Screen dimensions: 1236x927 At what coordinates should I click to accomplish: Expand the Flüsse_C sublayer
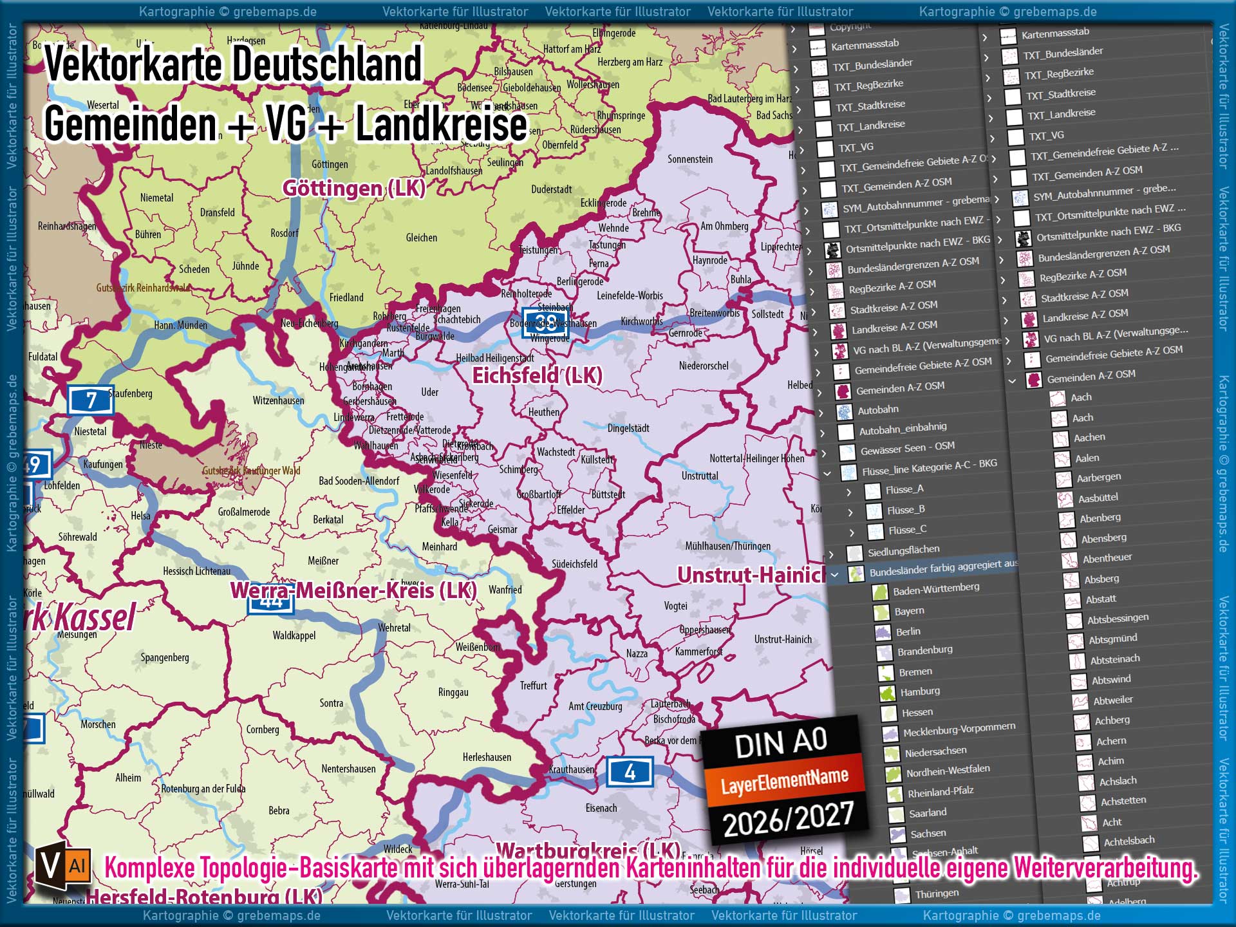click(x=852, y=533)
